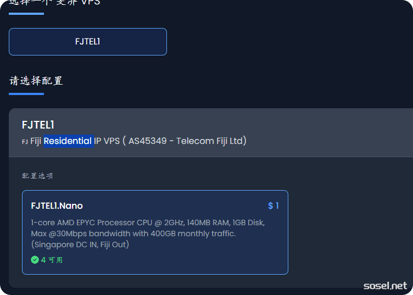The width and height of the screenshot is (413, 295).
Task: Click the 请选择配置 section heading
Action: point(36,81)
